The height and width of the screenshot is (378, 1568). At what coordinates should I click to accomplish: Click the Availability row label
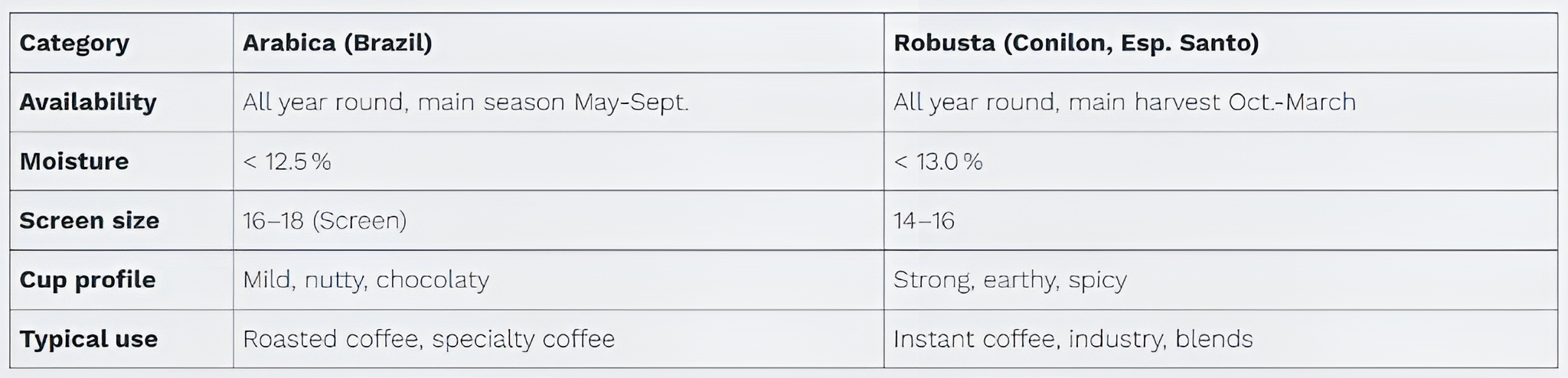pyautogui.click(x=88, y=102)
